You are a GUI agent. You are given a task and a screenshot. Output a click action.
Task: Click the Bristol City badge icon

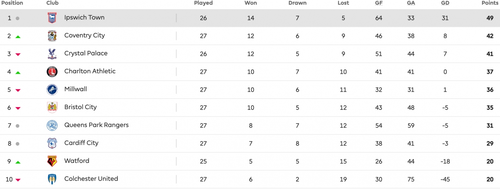click(x=52, y=107)
